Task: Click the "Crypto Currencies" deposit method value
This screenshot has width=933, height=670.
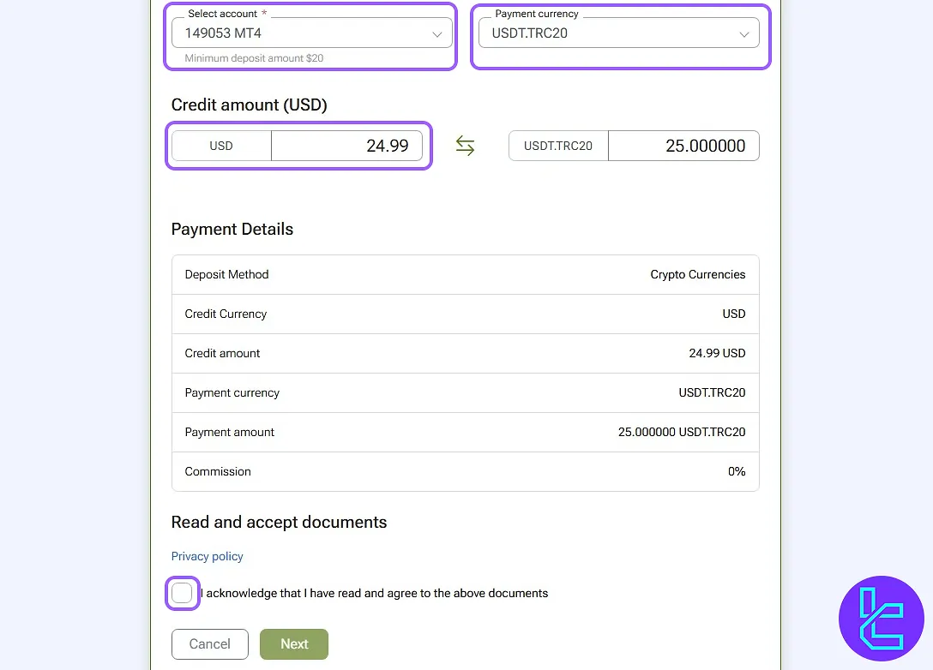Action: (697, 275)
